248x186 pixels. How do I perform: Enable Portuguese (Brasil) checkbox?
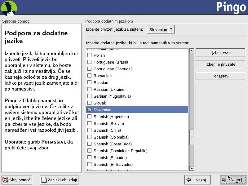click(x=89, y=62)
